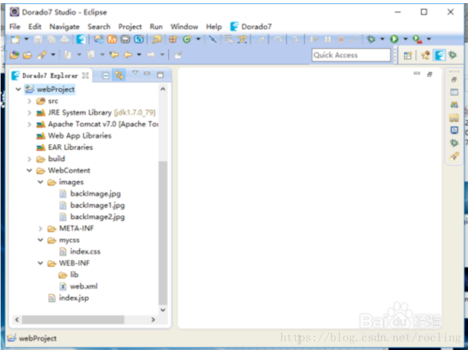This screenshot has width=468, height=350.
Task: Maximize the Dorado7 Explorer view panel
Action: (x=160, y=75)
